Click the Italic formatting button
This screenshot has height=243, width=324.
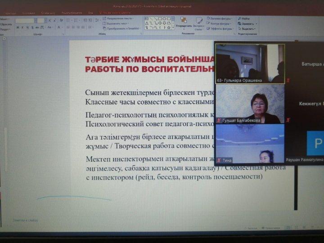(22, 27)
